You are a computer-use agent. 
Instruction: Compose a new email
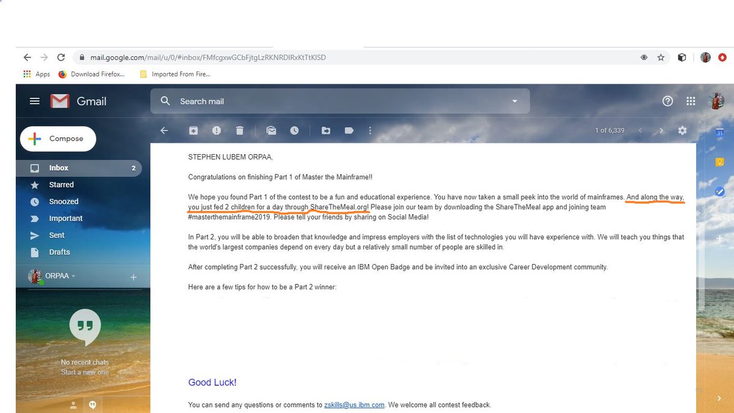(58, 139)
